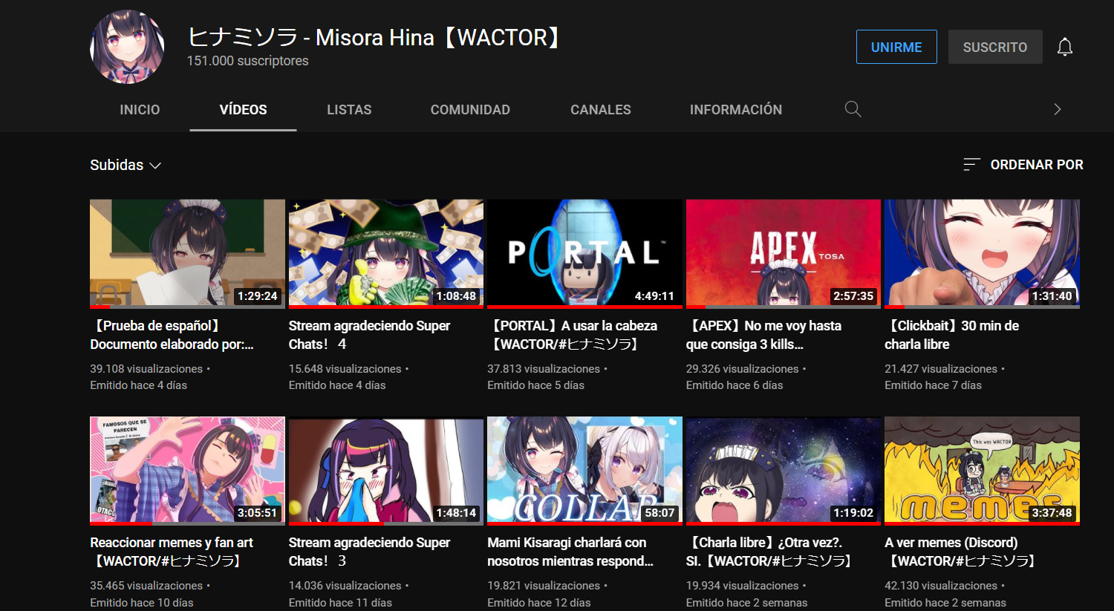Screen dimensions: 1114x611
Task: Open the Prueba de español video thumbnail
Action: 187,253
